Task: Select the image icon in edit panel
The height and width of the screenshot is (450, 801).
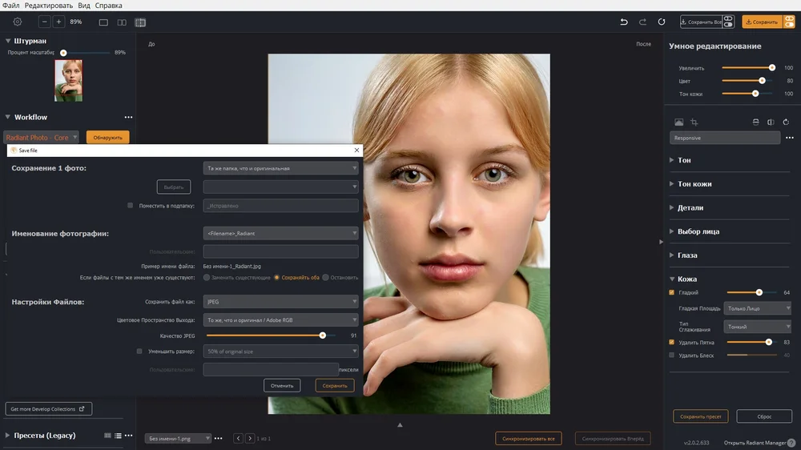Action: click(x=679, y=122)
